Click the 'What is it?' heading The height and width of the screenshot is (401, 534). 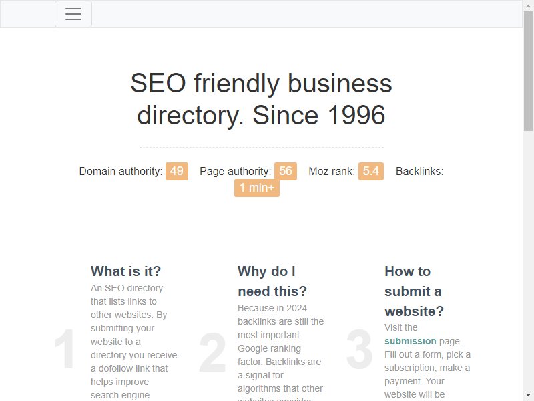point(125,271)
